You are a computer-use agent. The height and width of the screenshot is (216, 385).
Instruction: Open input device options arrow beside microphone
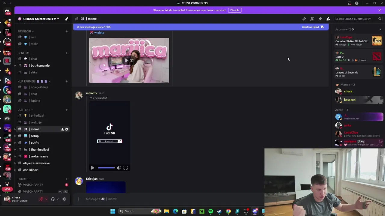(x=46, y=199)
